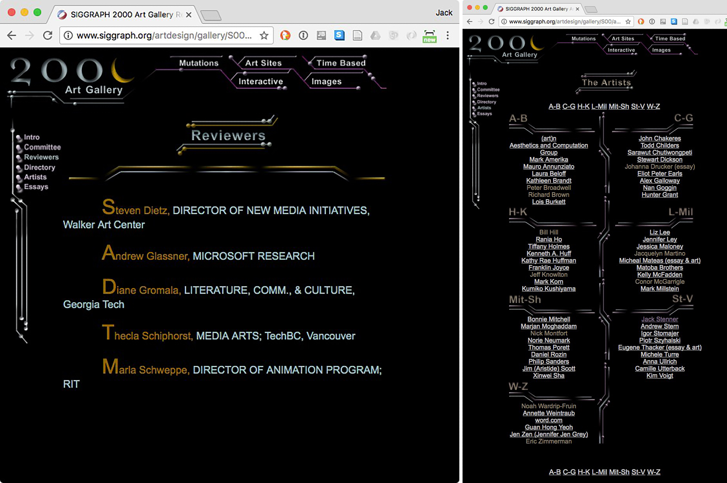
Task: Jump to the Mit-Sh artist index link at top
Action: (618, 106)
